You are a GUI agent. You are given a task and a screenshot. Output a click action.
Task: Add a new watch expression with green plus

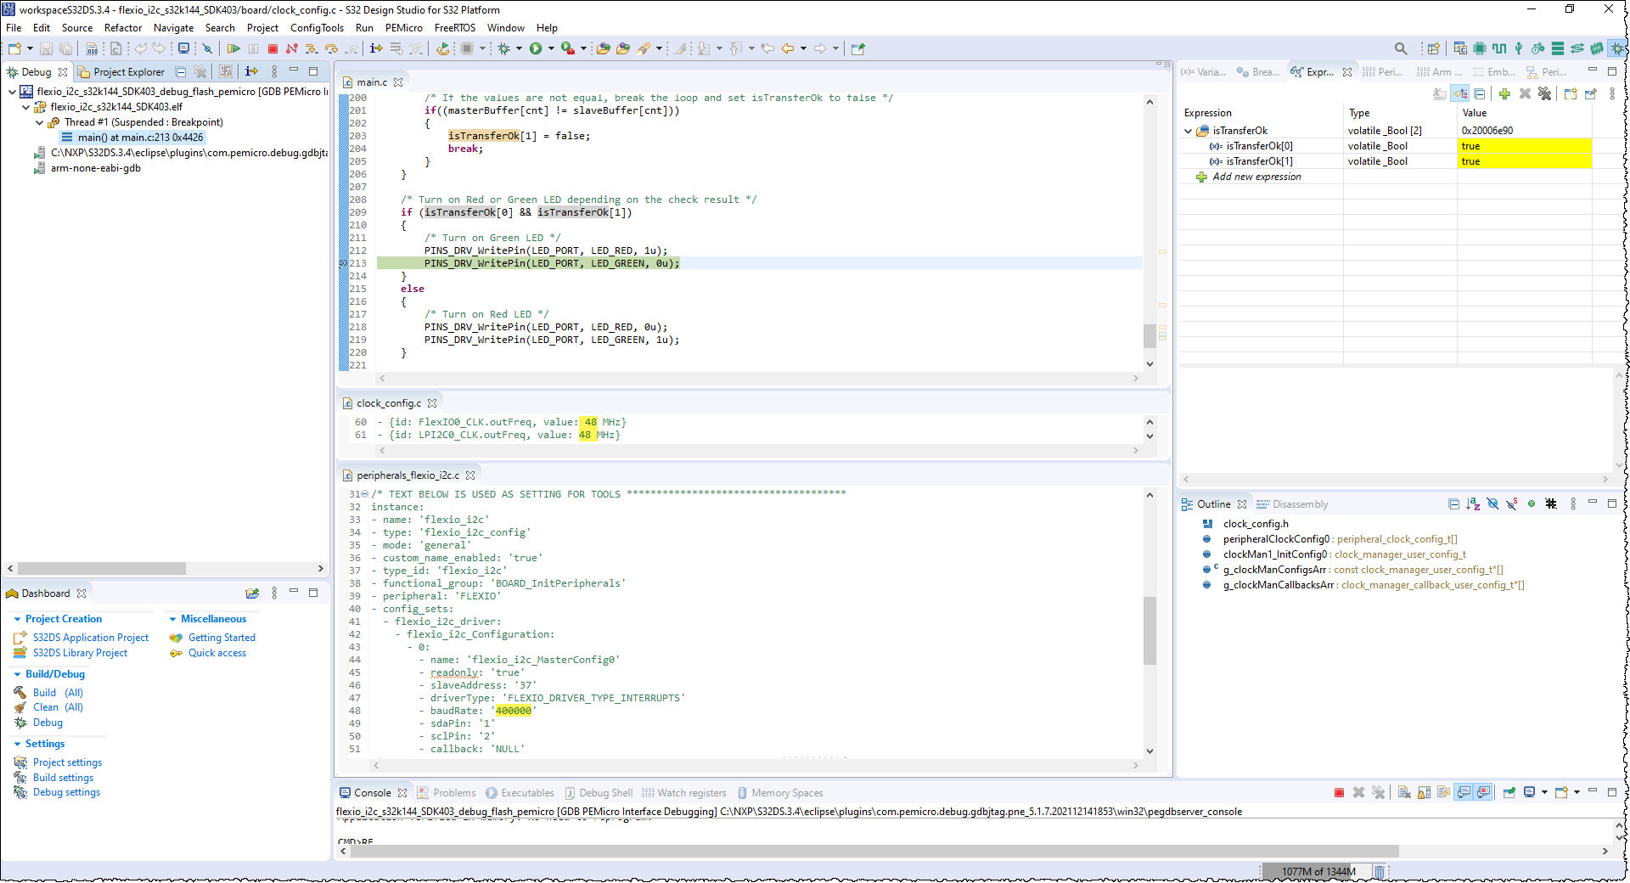[1504, 94]
